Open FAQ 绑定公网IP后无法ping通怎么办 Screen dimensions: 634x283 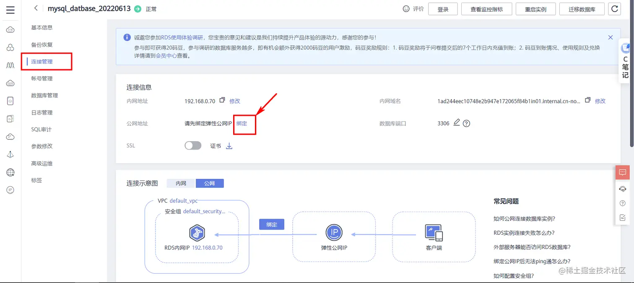click(x=532, y=261)
